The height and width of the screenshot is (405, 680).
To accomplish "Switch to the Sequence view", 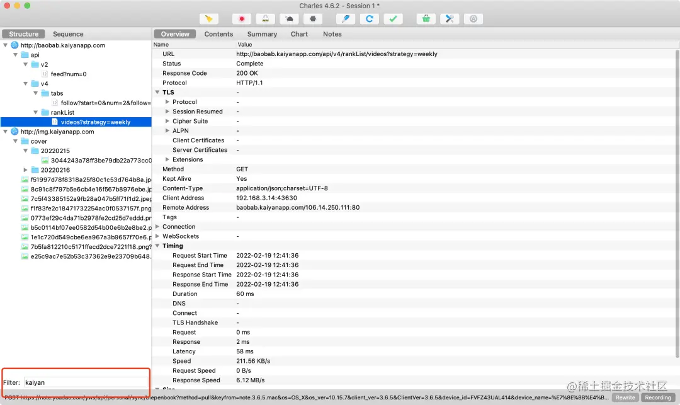I will tap(68, 34).
